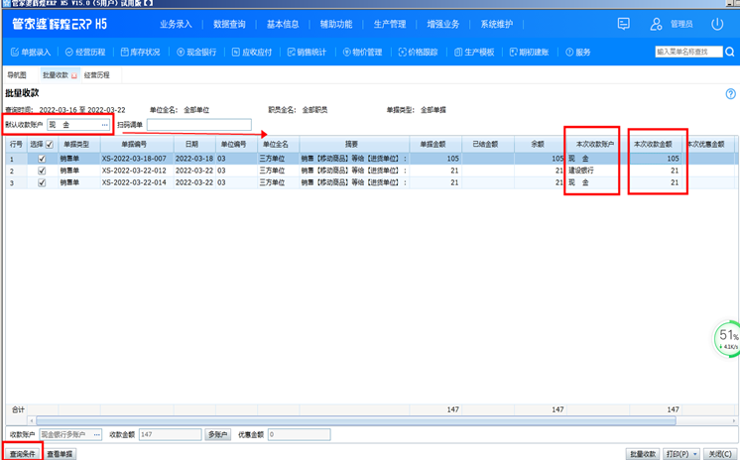740x460 pixels.
Task: Click the message icon in header
Action: [x=623, y=23]
